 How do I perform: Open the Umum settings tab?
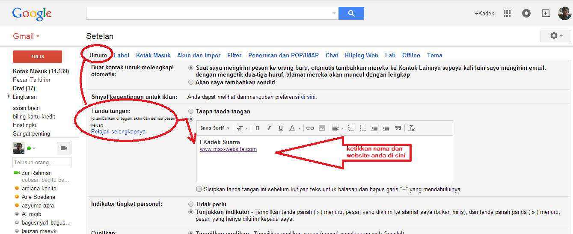tap(98, 55)
